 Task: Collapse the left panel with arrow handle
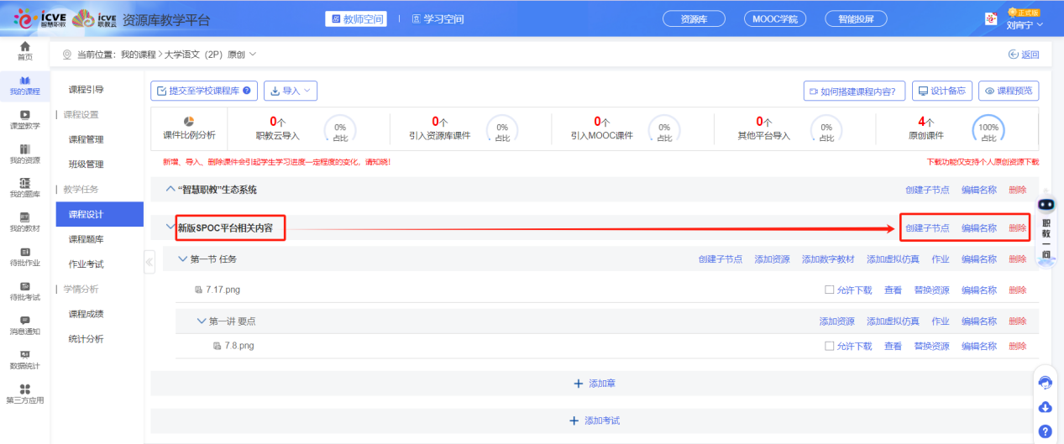149,262
